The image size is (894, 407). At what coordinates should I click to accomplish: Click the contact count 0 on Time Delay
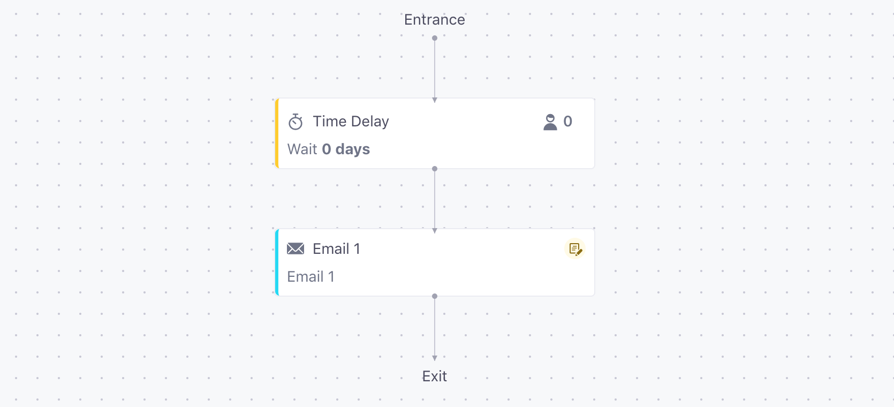[x=568, y=122]
